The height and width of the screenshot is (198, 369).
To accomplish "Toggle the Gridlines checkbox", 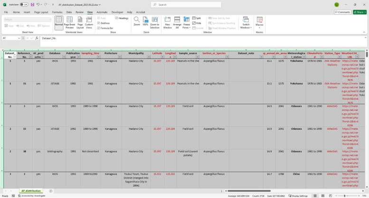I will click(x=99, y=23).
